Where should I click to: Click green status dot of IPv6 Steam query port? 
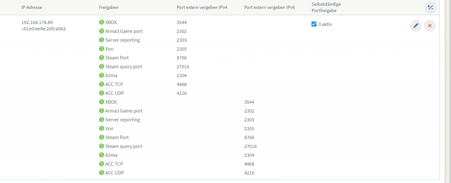[x=101, y=146]
